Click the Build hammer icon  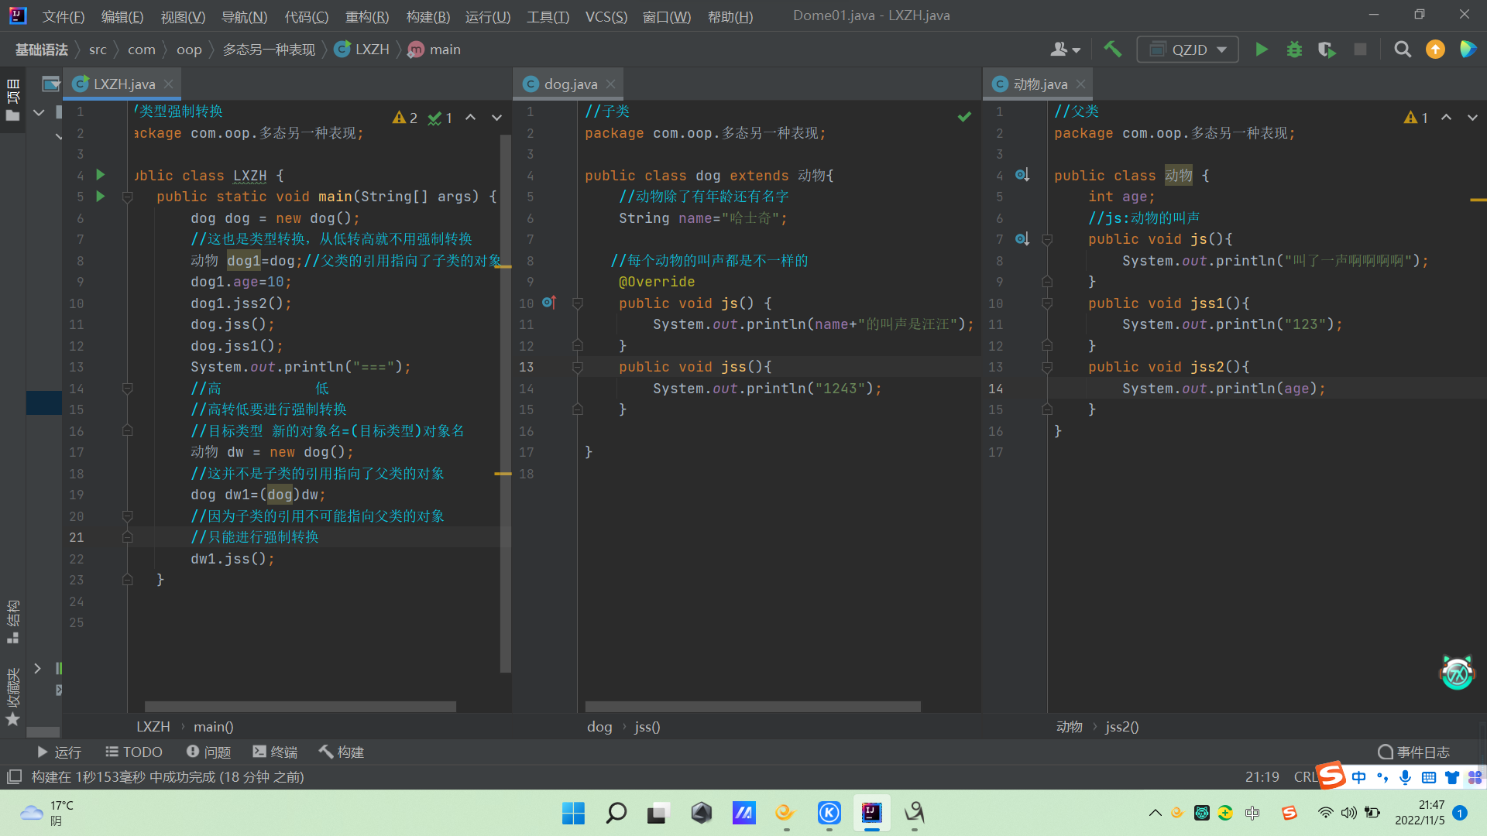point(1112,50)
